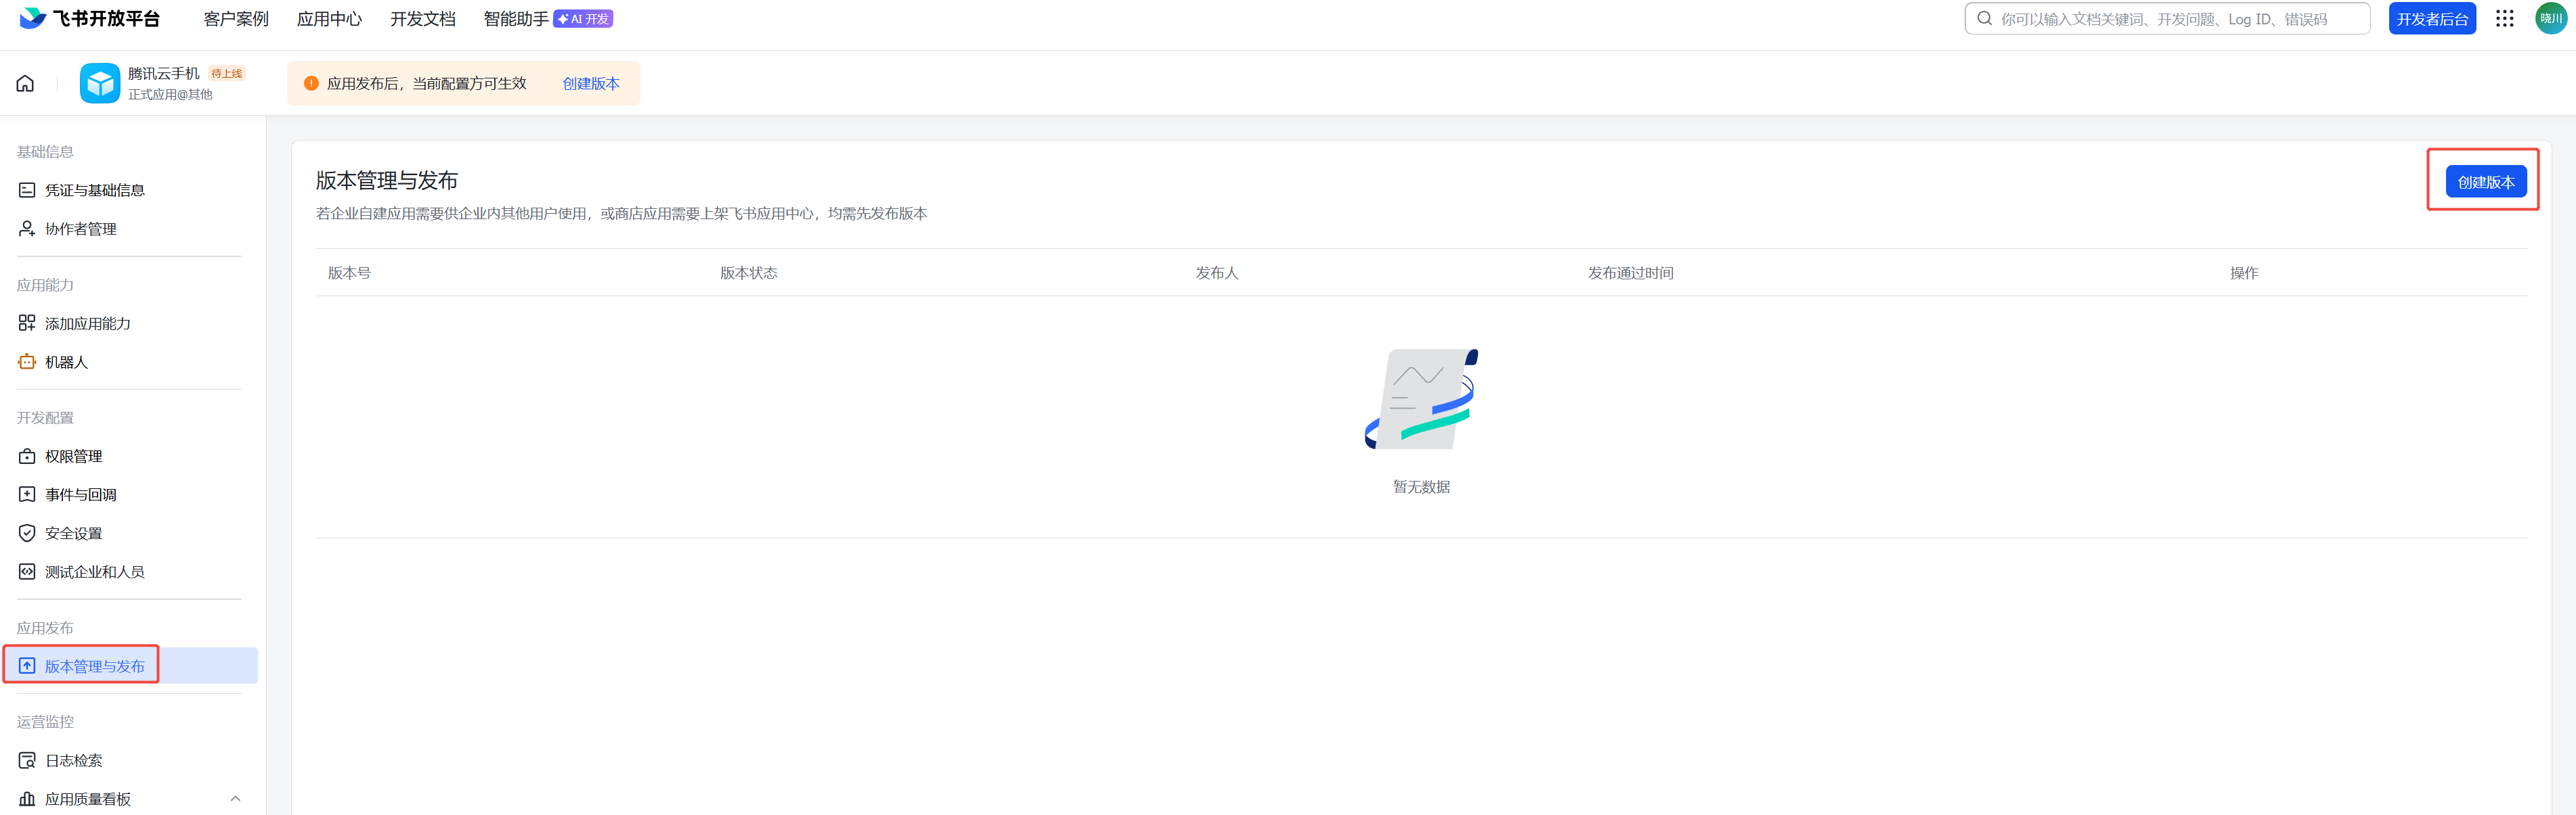This screenshot has width=2576, height=815.
Task: Open 客户案例 top menu
Action: [x=236, y=19]
